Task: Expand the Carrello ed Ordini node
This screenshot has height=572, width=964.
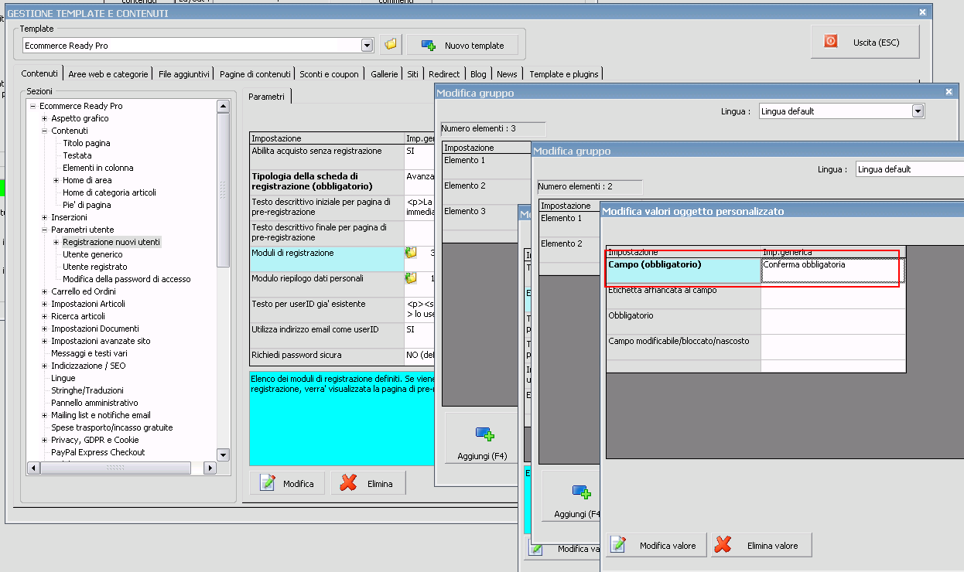Action: click(x=45, y=291)
